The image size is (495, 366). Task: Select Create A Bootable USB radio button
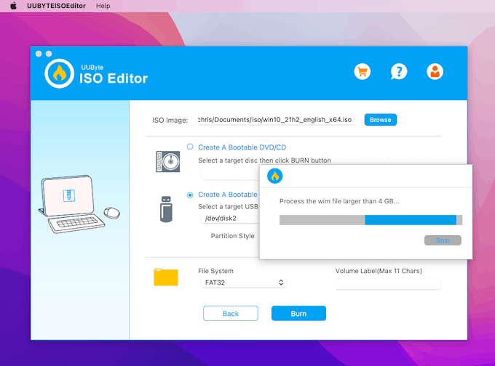pos(190,195)
